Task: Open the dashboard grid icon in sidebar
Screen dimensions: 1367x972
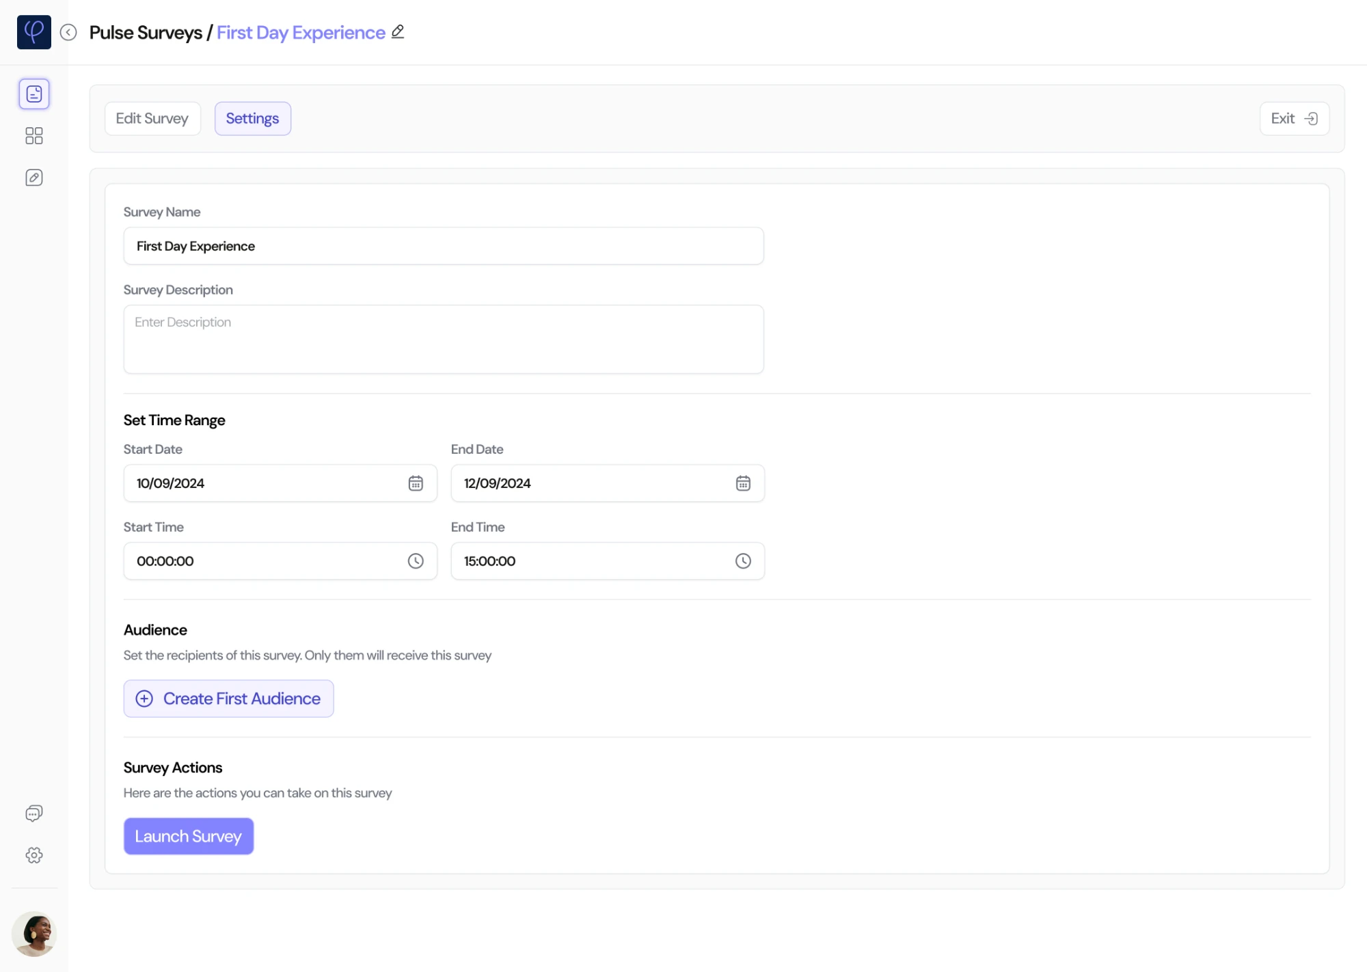Action: [34, 136]
